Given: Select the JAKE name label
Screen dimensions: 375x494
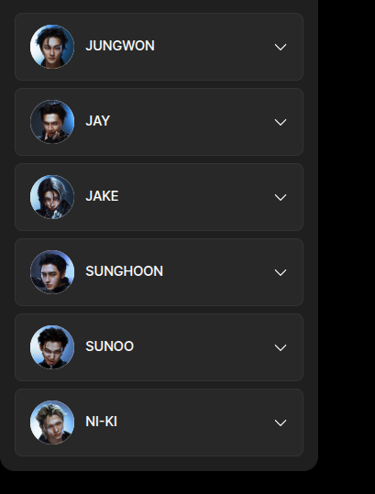Looking at the screenshot, I should [x=102, y=196].
